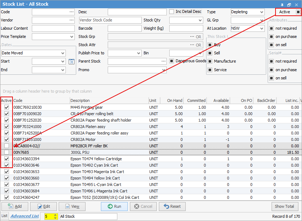Sort by the Available column header
The height and width of the screenshot is (221, 302).
pyautogui.click(x=218, y=100)
